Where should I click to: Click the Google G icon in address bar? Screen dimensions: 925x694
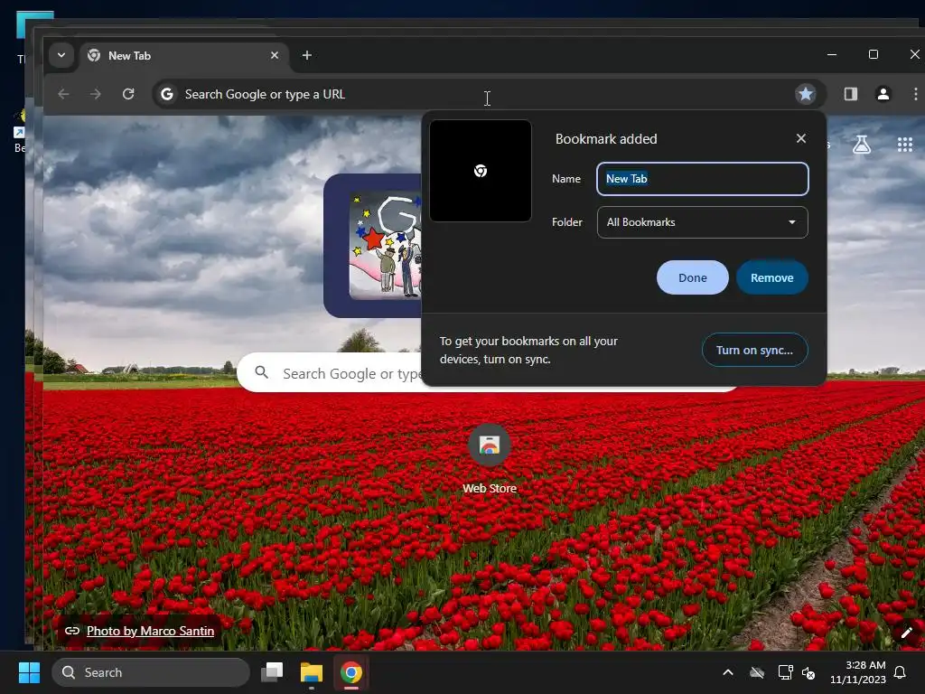click(x=167, y=94)
